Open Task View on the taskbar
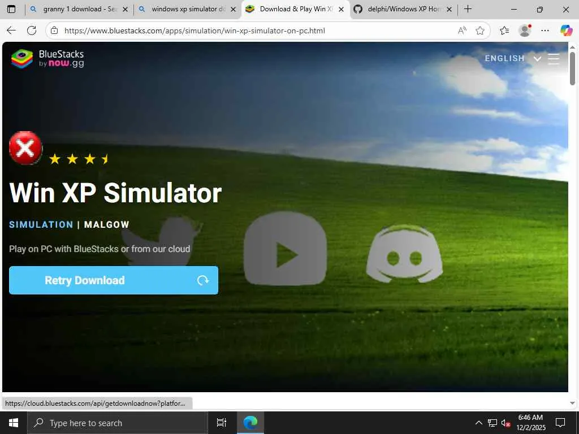The image size is (579, 434). click(222, 423)
